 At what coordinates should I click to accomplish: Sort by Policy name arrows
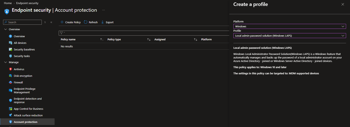coord(102,39)
